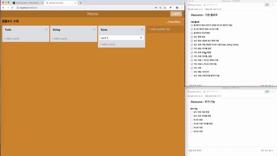The height and width of the screenshot is (156, 277).
Task: Click the Todo list title
Action: (8, 30)
